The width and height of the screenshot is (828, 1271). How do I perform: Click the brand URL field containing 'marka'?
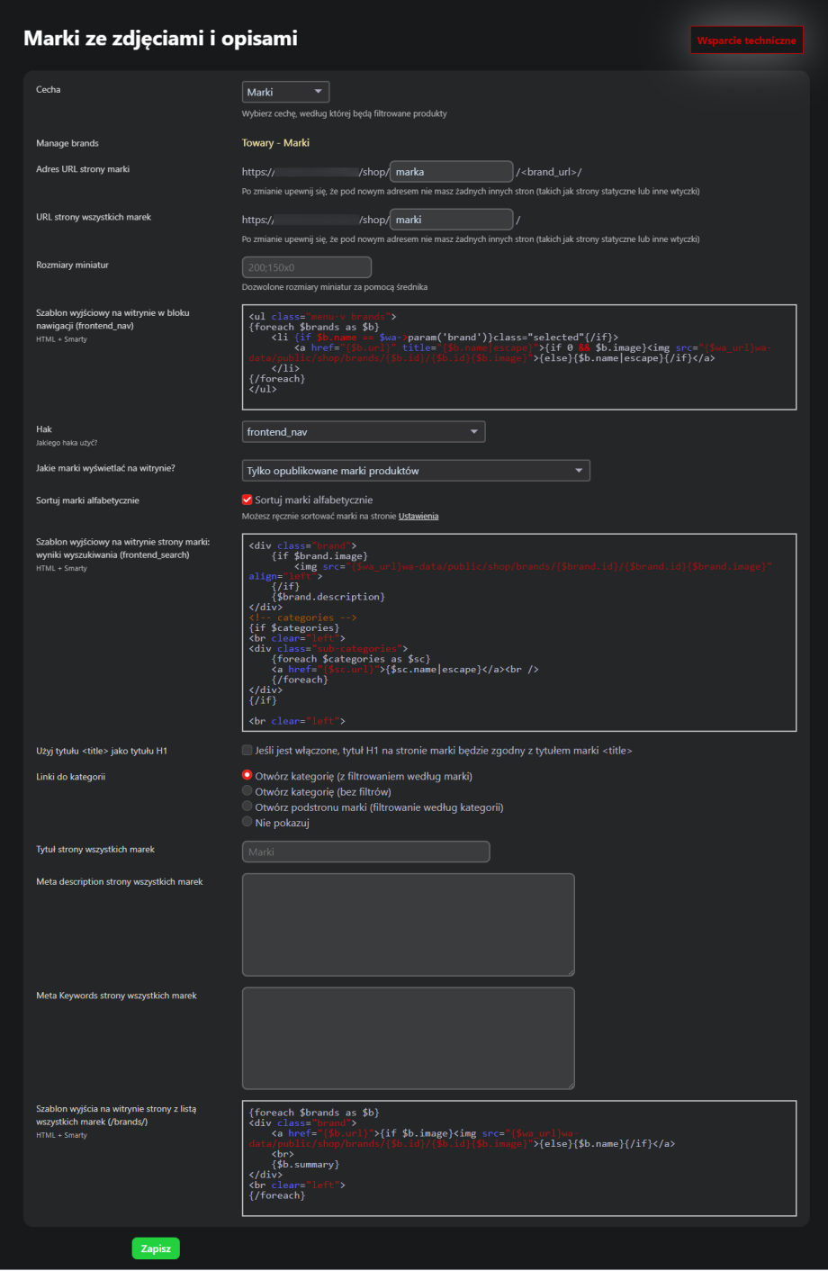click(451, 172)
